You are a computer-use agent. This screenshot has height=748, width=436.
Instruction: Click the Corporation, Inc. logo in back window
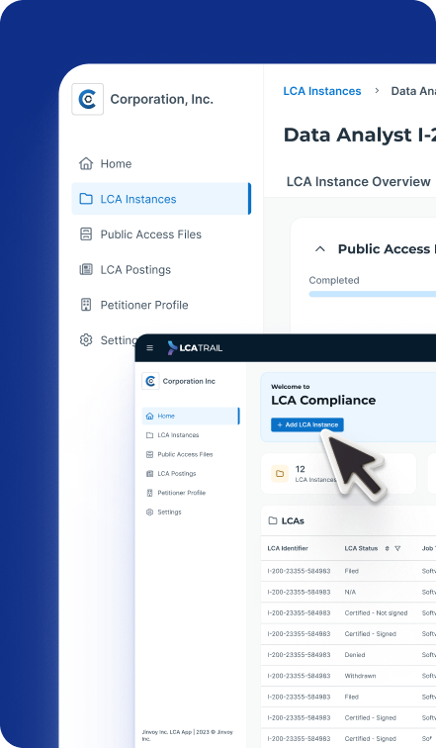88,99
